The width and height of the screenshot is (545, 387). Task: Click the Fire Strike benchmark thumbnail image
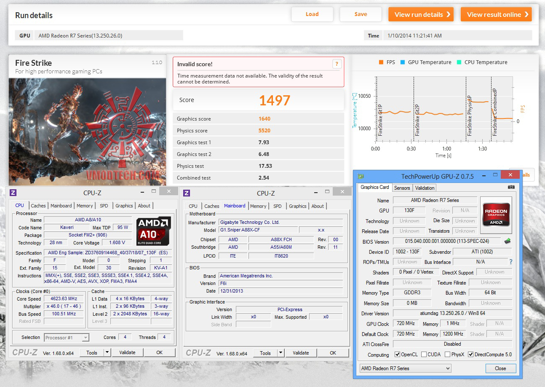click(x=88, y=132)
